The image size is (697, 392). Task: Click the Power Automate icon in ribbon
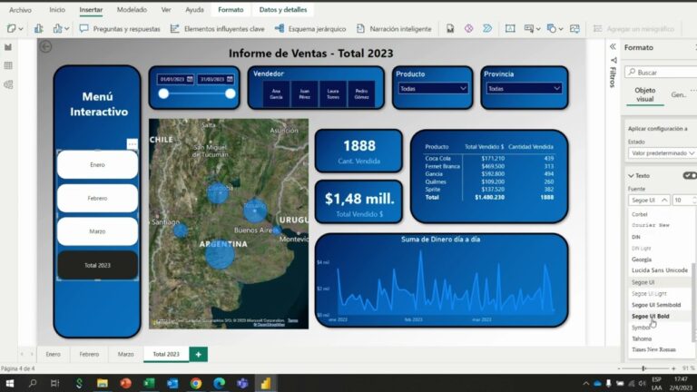point(487,29)
